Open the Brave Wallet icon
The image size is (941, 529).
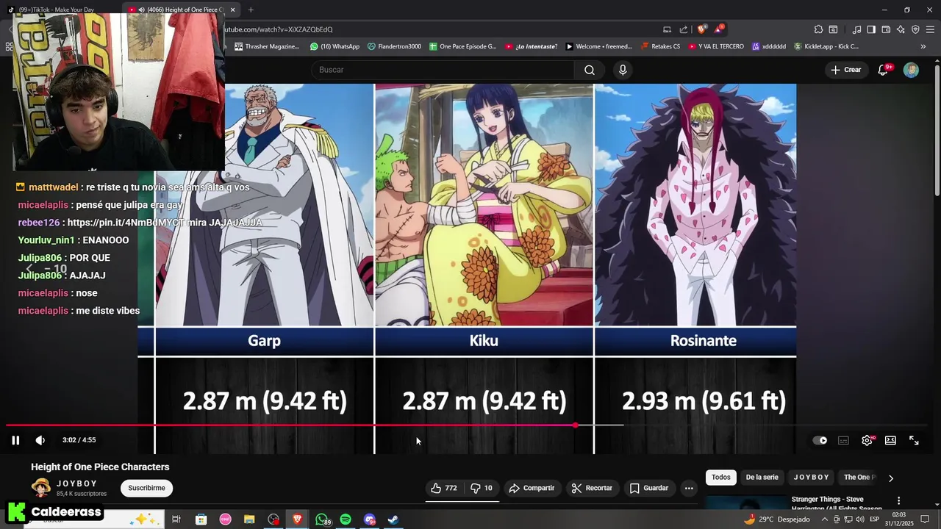pos(886,29)
